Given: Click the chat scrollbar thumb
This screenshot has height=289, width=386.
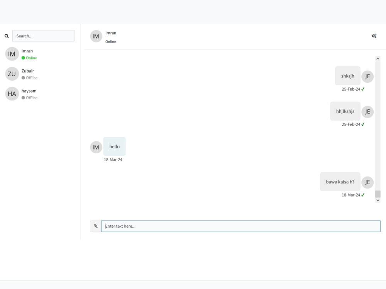Looking at the screenshot, I should pyautogui.click(x=378, y=194).
